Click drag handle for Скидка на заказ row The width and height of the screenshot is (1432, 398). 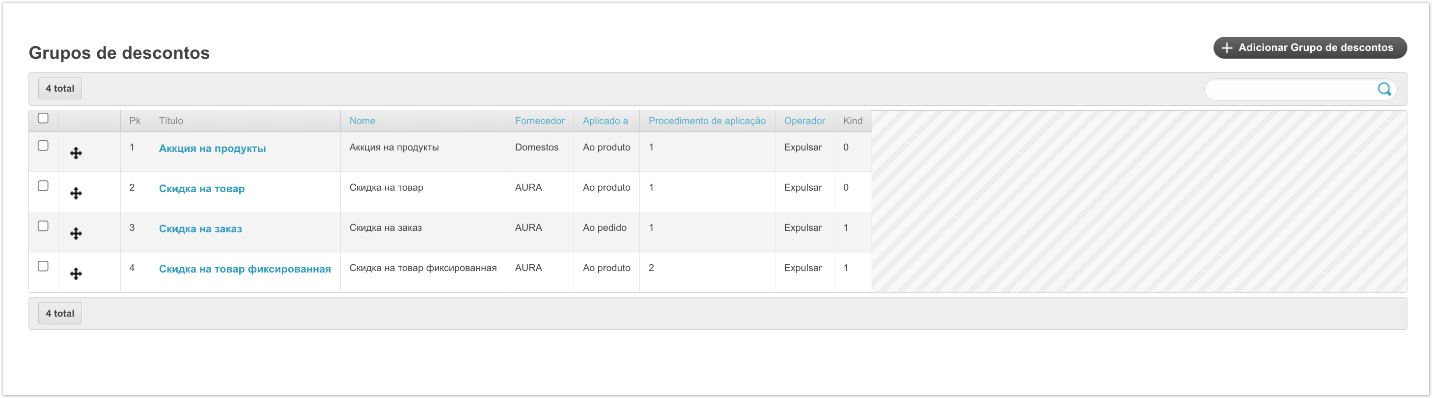[x=76, y=234]
